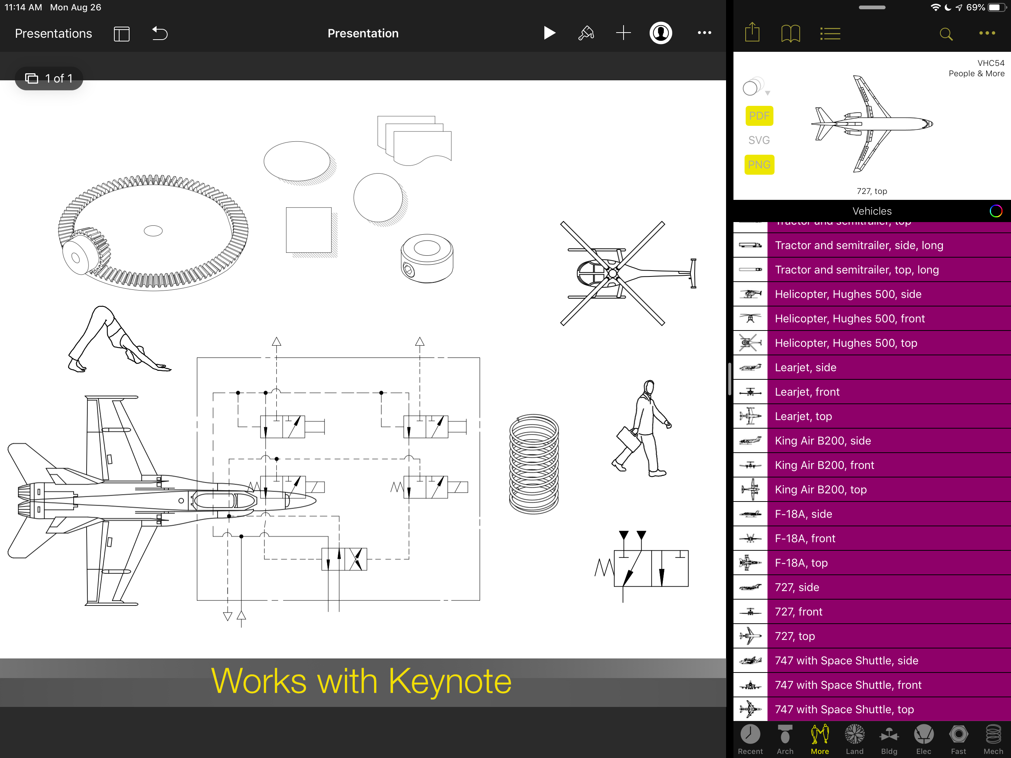Screen dimensions: 1011x758
Task: Expand the stacked circles style dropdown
Action: (756, 87)
